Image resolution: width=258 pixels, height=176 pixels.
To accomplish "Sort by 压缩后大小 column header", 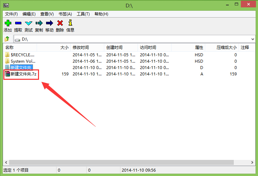I will pyautogui.click(x=222, y=47).
